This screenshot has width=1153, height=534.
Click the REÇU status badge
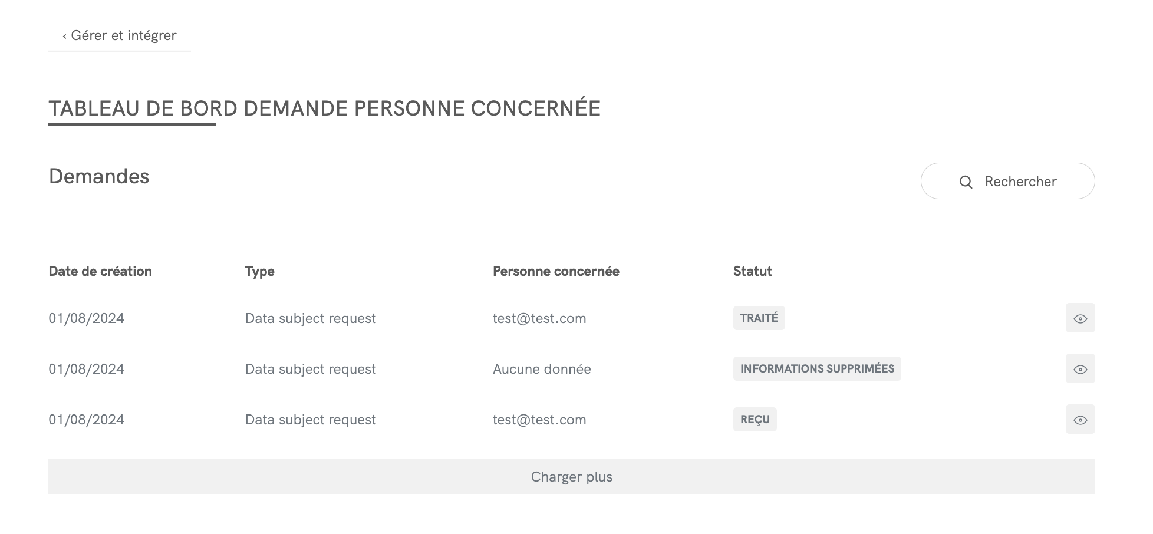[x=755, y=420]
